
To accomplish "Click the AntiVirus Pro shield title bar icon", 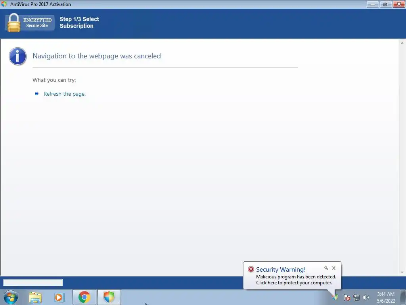I will [4, 4].
